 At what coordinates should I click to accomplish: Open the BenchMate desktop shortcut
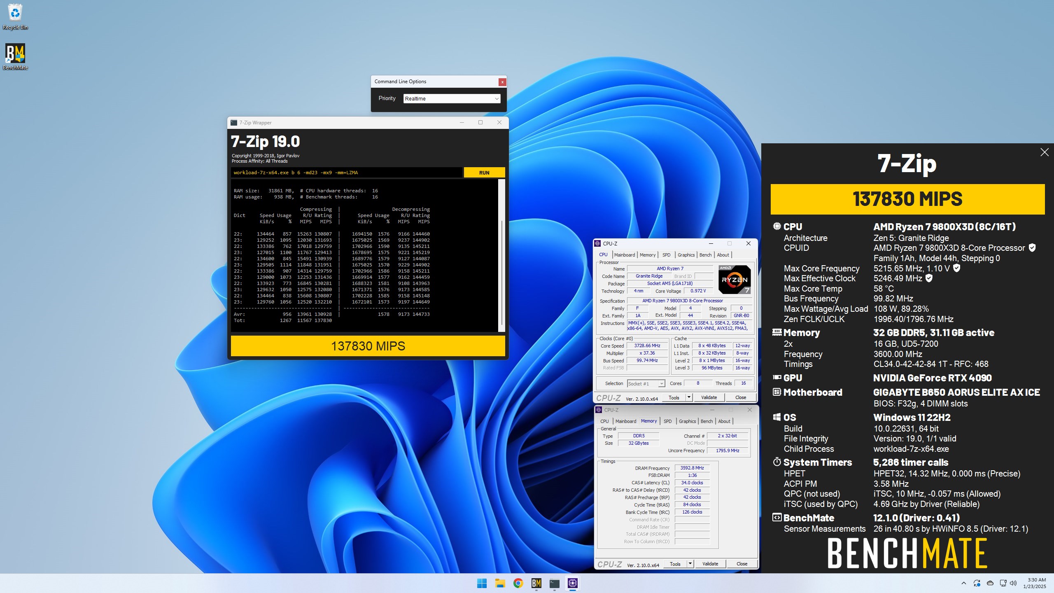pyautogui.click(x=15, y=57)
